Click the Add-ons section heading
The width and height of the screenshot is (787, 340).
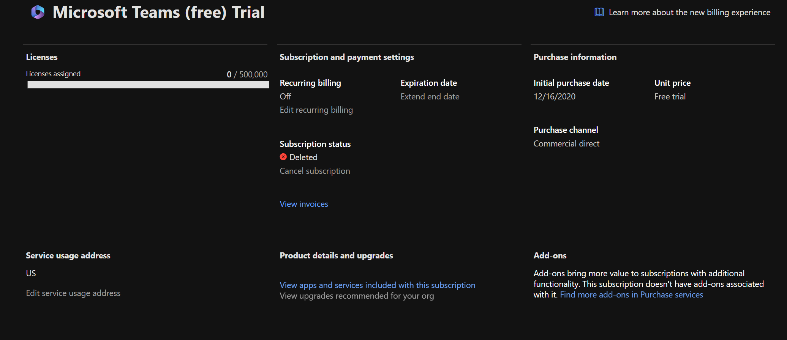coord(550,255)
